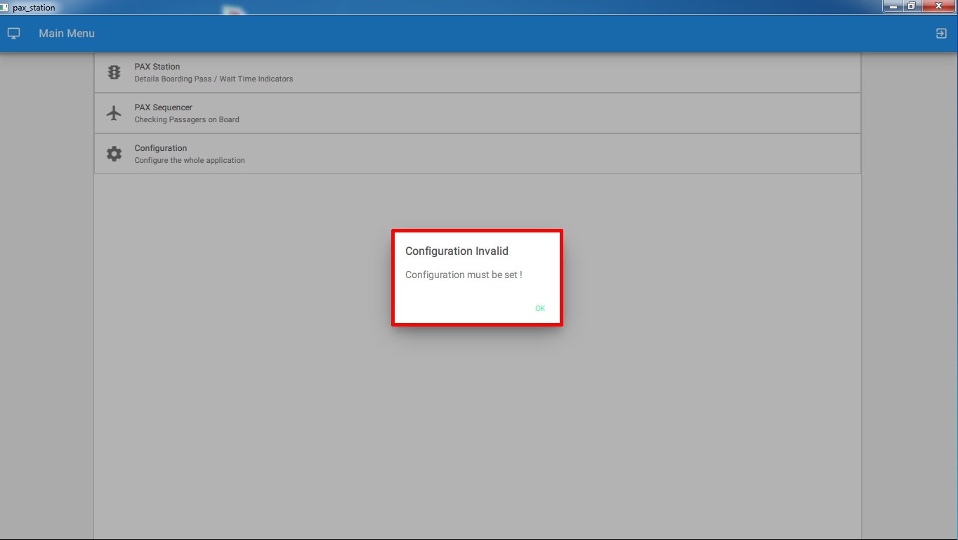Click 'Details Boarding Pass / Wait Time Indicators' subtitle

214,79
